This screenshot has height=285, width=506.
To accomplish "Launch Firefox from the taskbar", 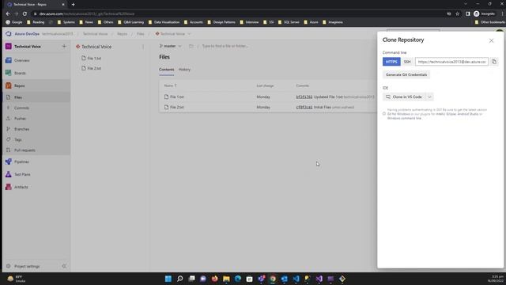I will 214,279.
